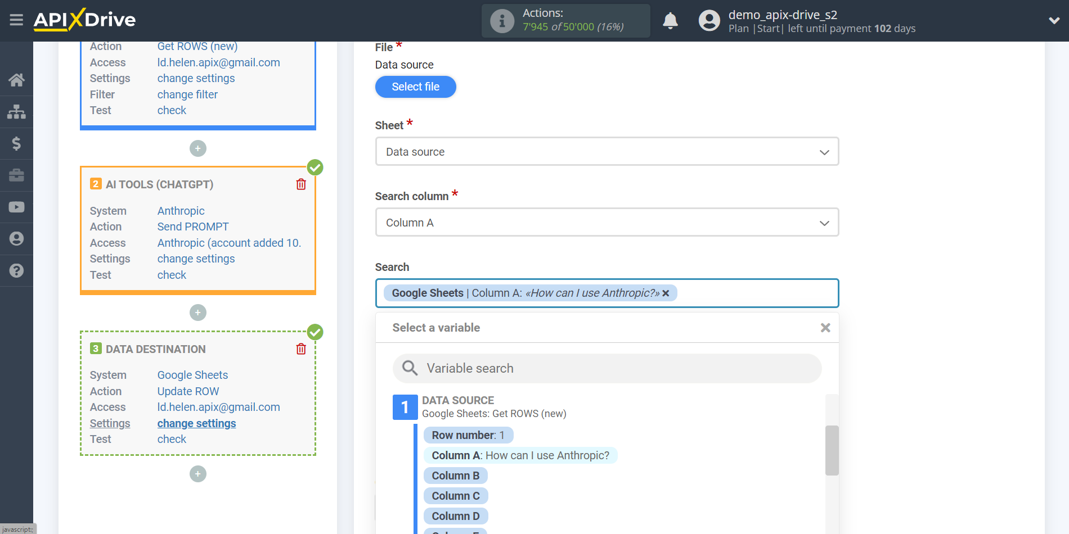This screenshot has height=534, width=1069.
Task: Open YouTube video icon in sidebar
Action: click(16, 207)
